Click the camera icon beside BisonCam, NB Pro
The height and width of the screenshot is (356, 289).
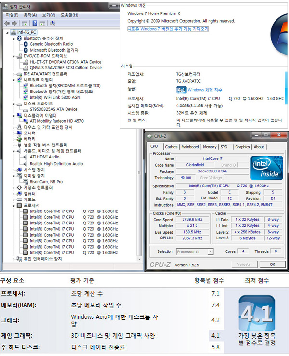(26, 182)
